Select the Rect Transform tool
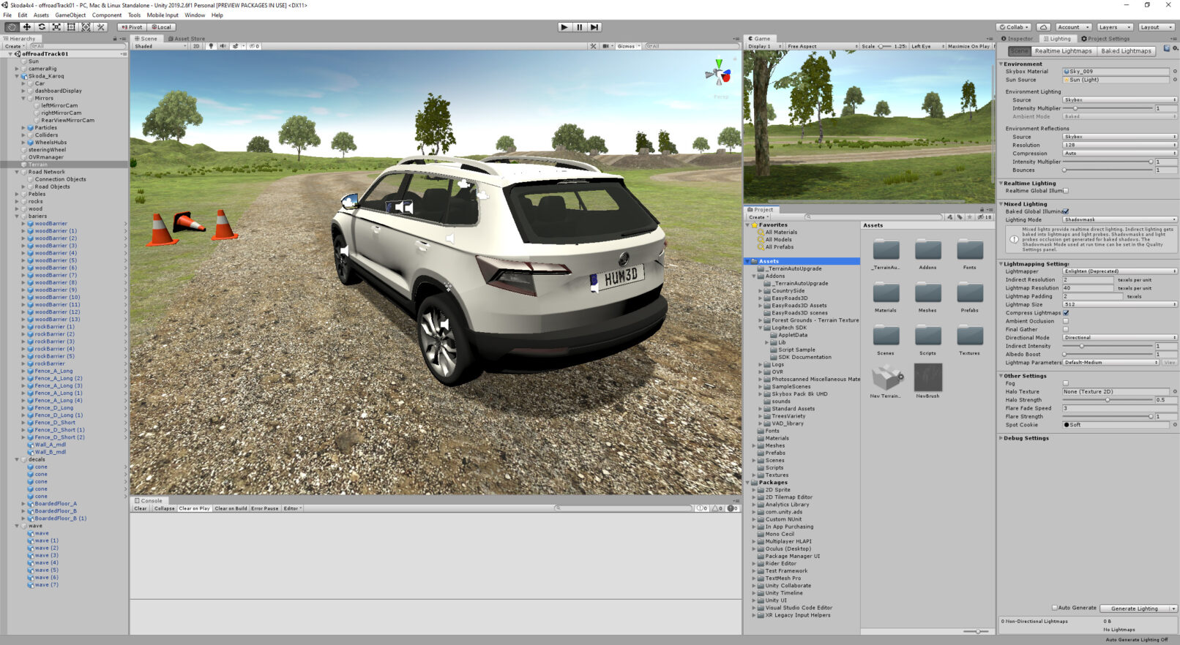The image size is (1180, 645). click(x=71, y=27)
